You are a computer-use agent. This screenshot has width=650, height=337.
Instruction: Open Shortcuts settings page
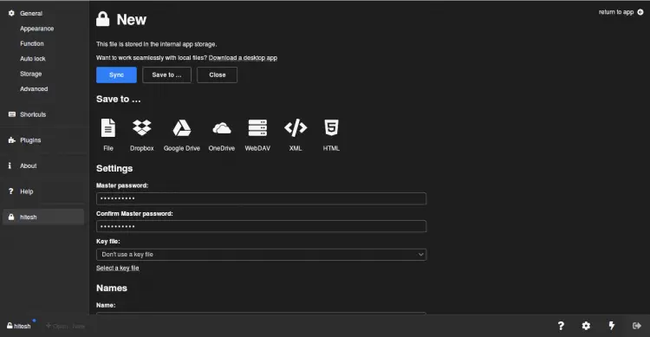click(x=33, y=114)
